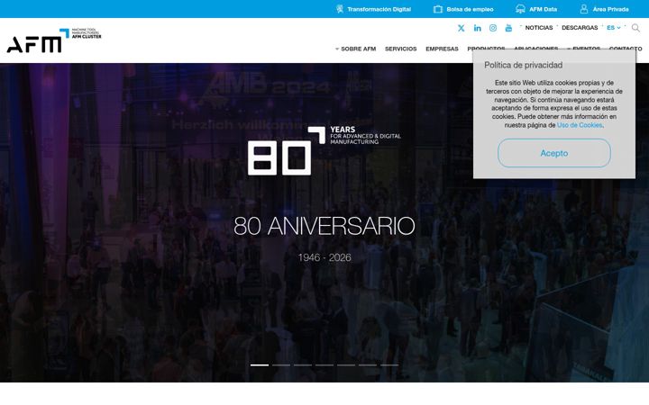Viewport: 649px width, 405px height.
Task: Expand the EVENTOS menu
Action: (x=583, y=49)
